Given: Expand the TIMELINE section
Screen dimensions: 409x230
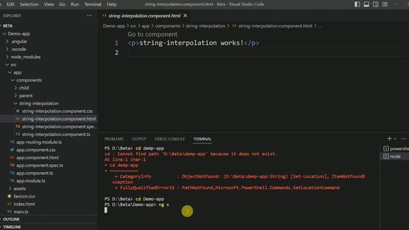Looking at the screenshot, I should click(11, 227).
